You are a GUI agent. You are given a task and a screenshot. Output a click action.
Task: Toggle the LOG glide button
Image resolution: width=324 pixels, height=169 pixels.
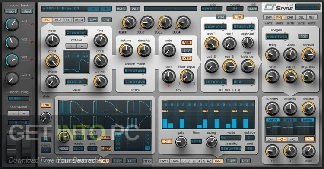click(x=46, y=105)
